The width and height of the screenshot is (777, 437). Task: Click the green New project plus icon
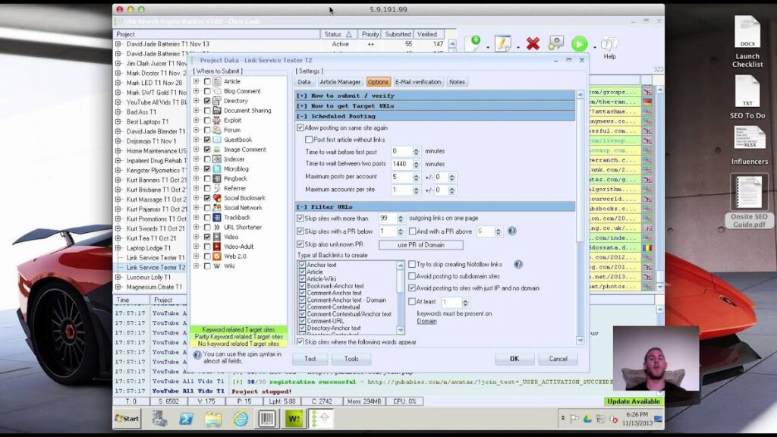474,43
